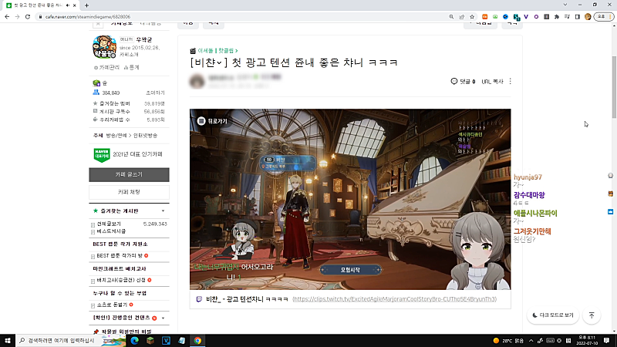The image size is (617, 347).
Task: Click the browser forward arrow
Action: tap(17, 17)
